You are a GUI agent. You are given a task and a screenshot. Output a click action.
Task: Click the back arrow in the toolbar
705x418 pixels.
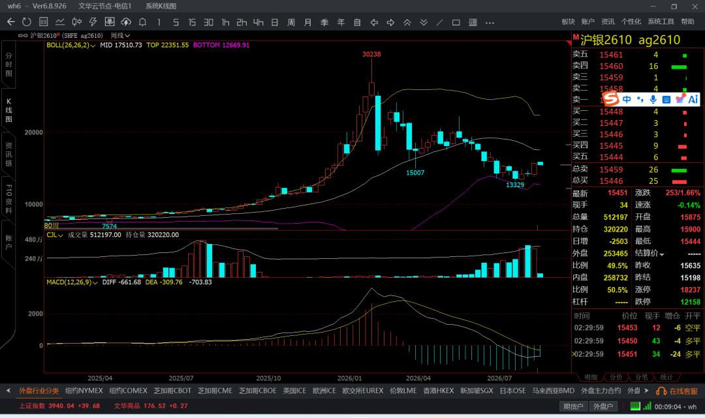click(x=11, y=22)
